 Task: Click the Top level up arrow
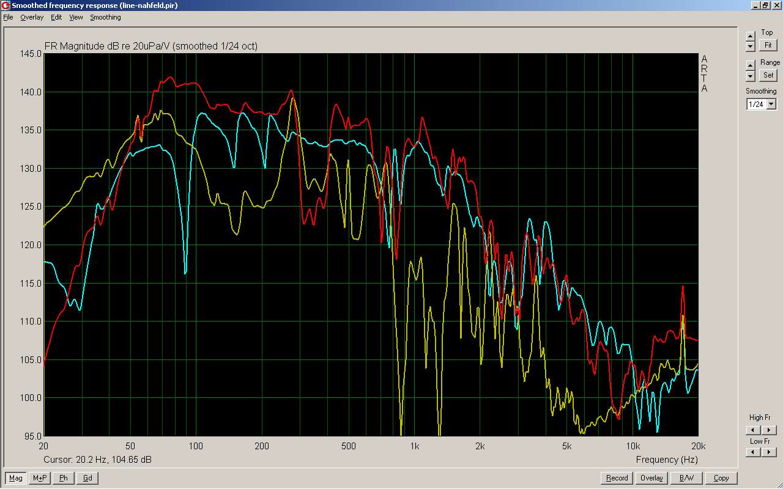[x=751, y=36]
